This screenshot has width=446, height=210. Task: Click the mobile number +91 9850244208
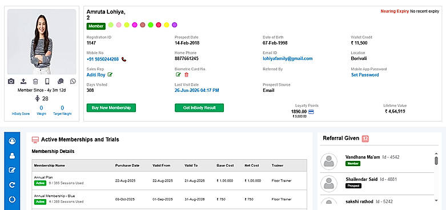click(x=102, y=59)
